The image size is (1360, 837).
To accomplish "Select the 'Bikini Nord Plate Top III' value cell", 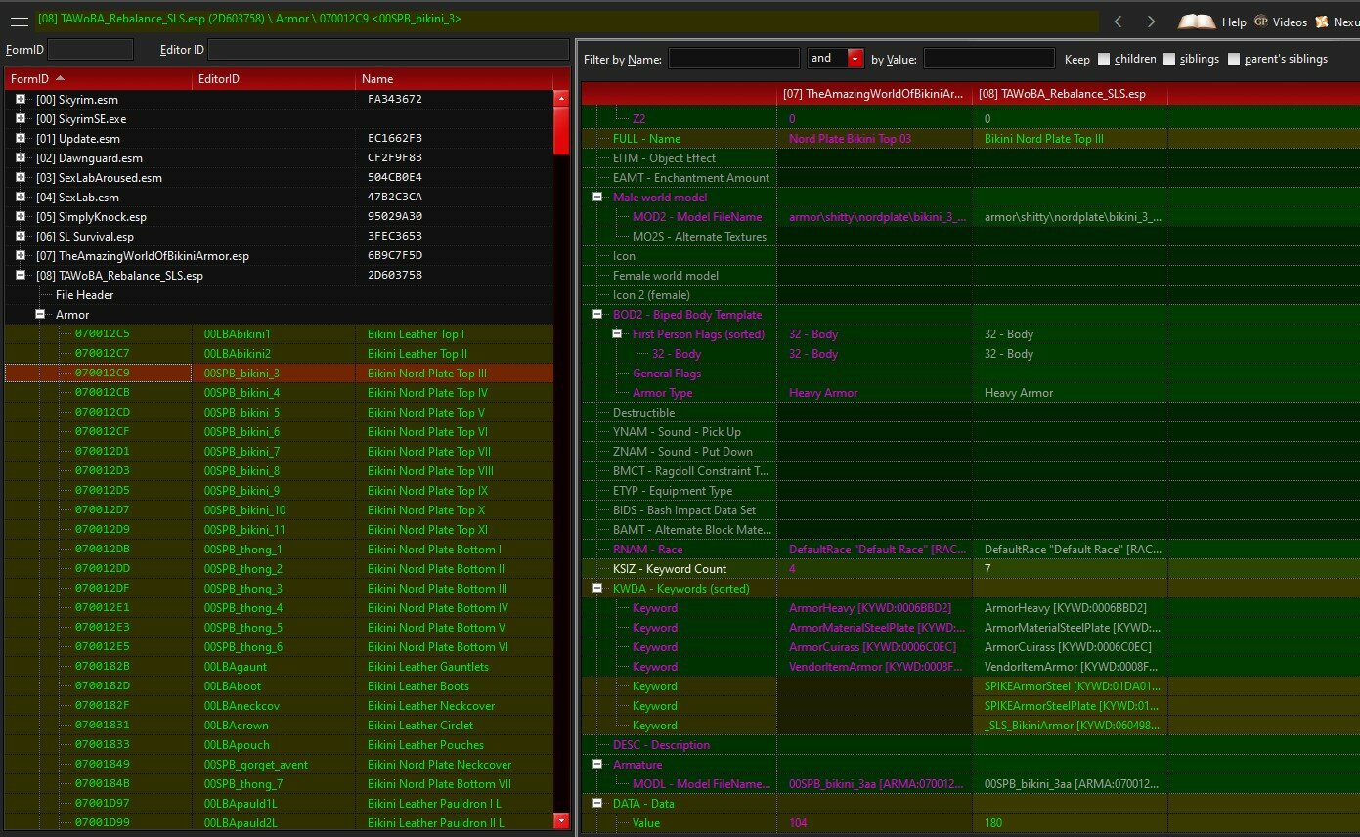I will (1071, 138).
